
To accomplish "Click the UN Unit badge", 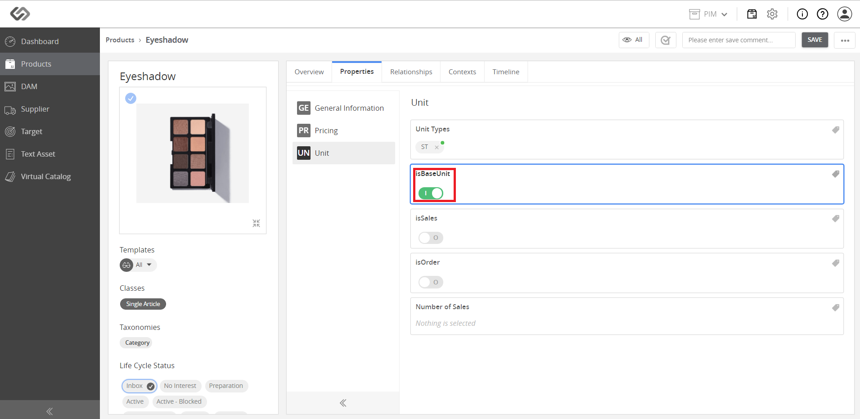I will (304, 153).
